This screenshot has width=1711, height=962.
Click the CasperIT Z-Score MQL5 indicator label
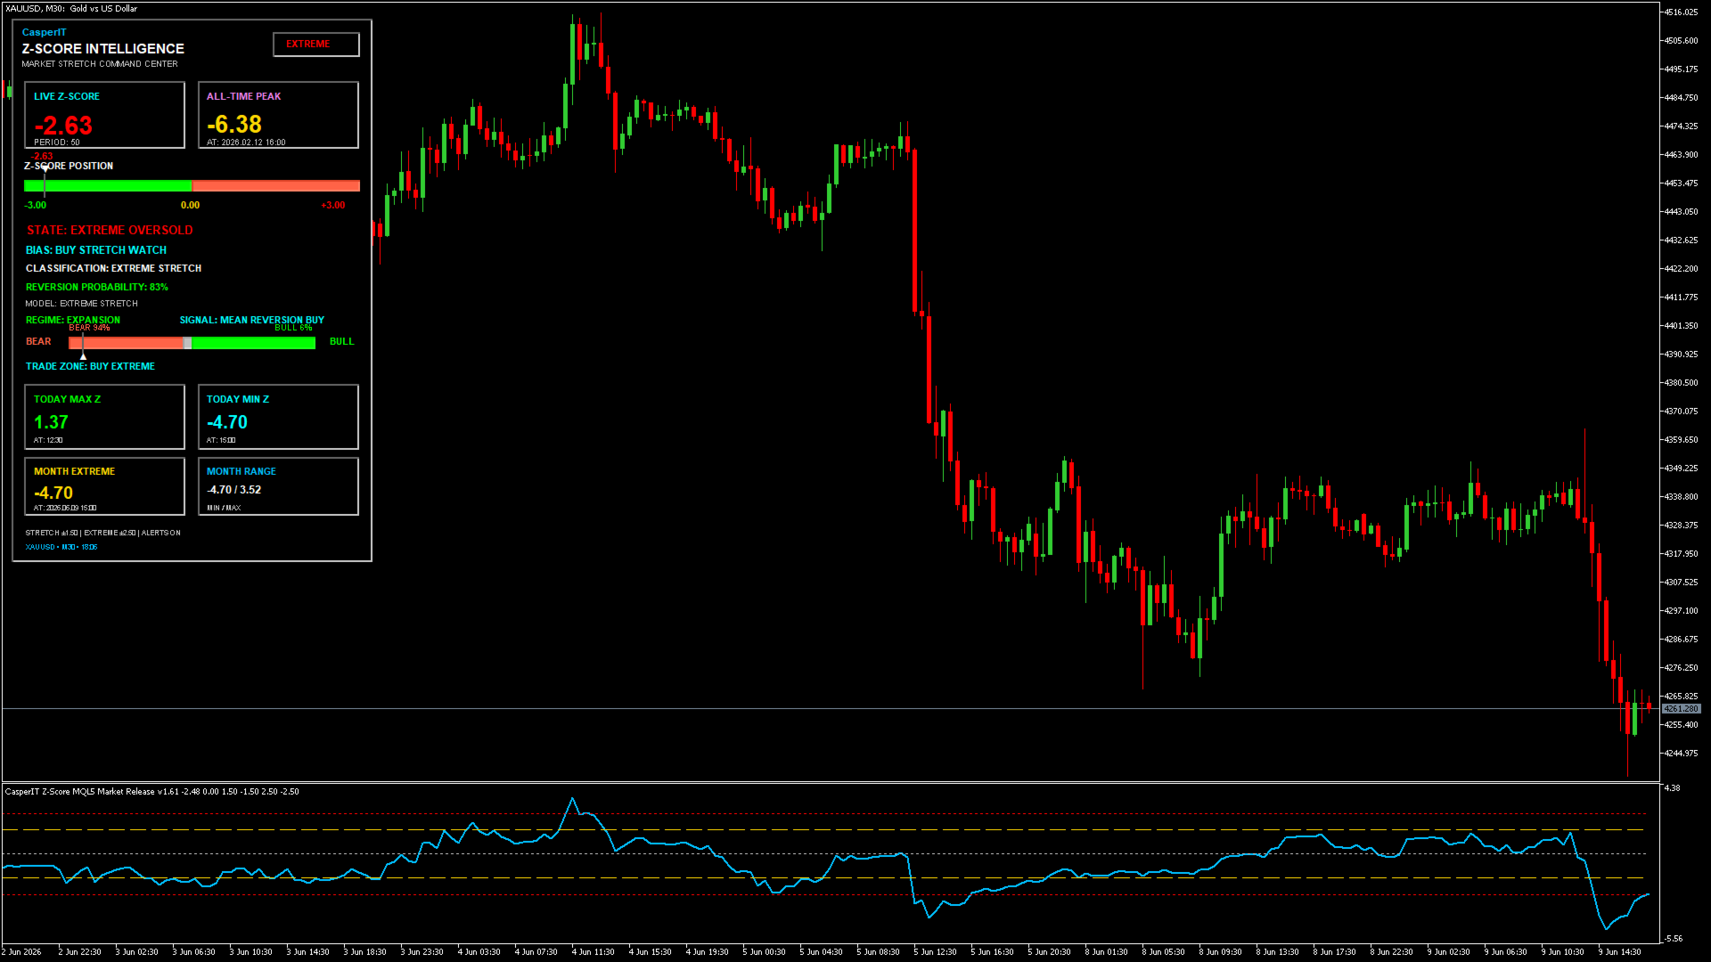(152, 792)
